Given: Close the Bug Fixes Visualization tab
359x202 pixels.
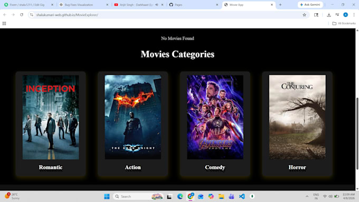Looking at the screenshot, I should pos(107,5).
